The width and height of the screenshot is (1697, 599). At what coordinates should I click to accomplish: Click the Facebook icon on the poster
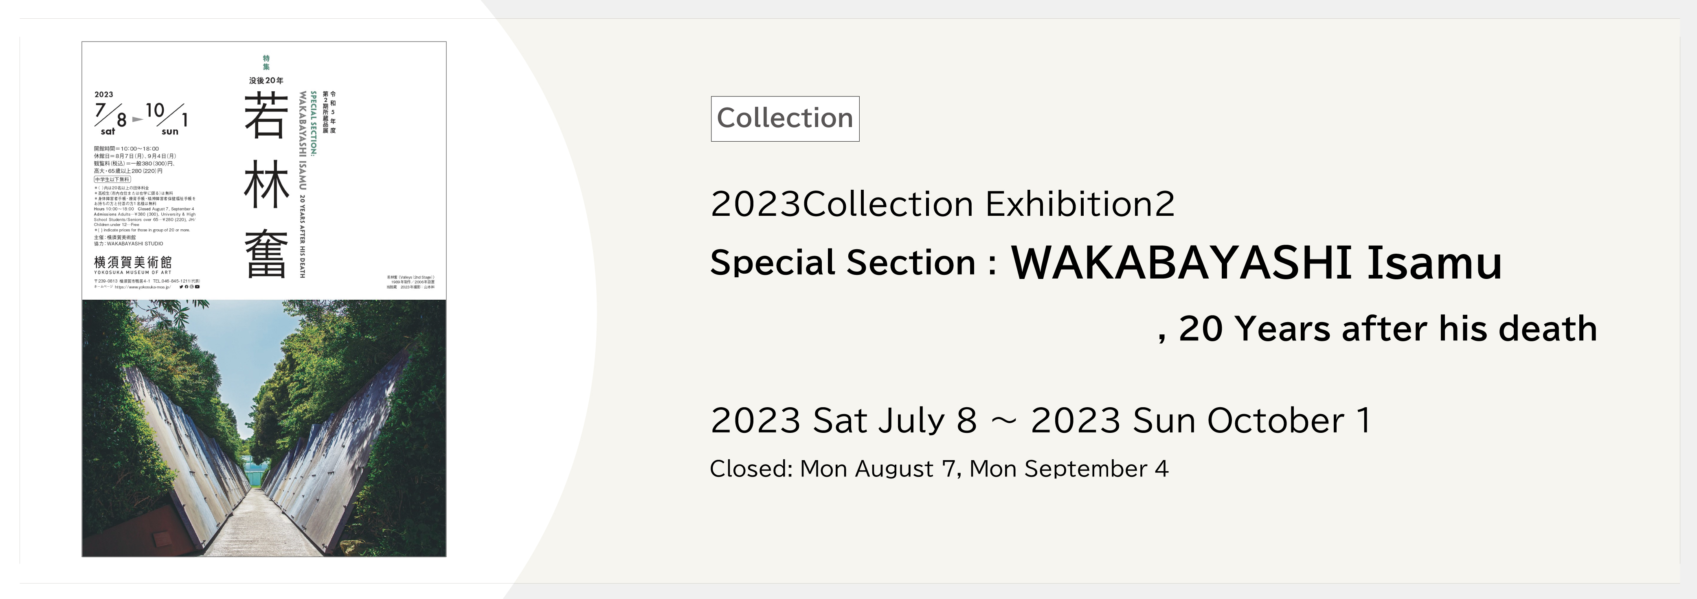tap(187, 287)
